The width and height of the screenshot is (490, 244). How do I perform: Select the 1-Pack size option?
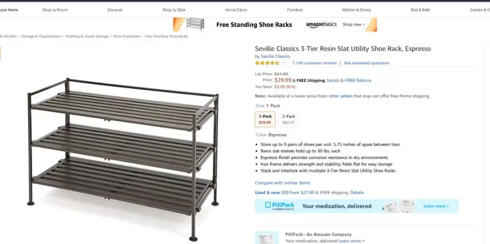click(x=265, y=120)
